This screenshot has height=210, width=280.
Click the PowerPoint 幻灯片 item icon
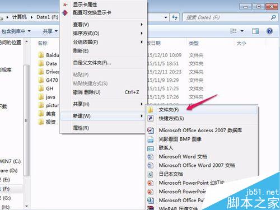(151, 183)
